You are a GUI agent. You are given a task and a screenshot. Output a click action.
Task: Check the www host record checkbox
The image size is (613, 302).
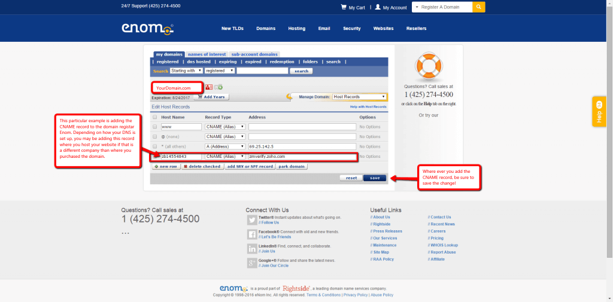[x=155, y=127]
